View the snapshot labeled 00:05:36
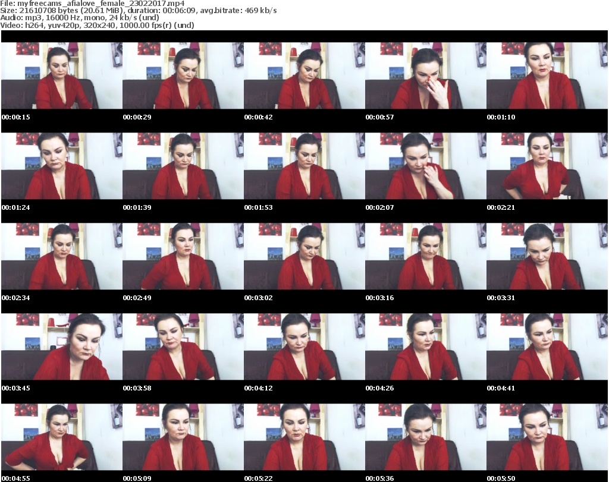The height and width of the screenshot is (482, 609). pyautogui.click(x=426, y=437)
